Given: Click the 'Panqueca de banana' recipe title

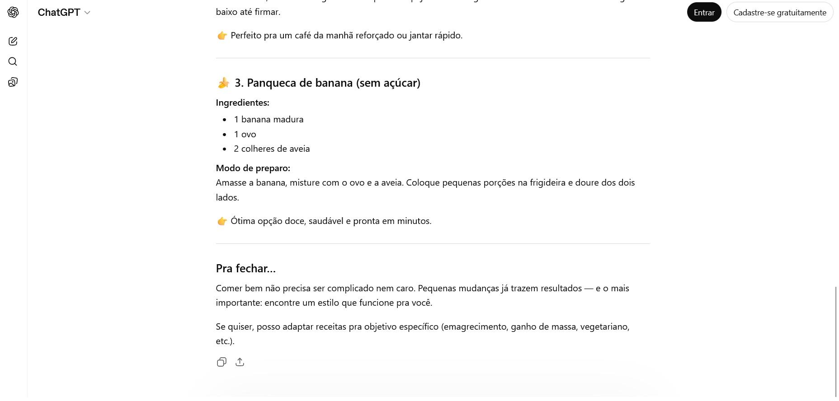Looking at the screenshot, I should 328,83.
